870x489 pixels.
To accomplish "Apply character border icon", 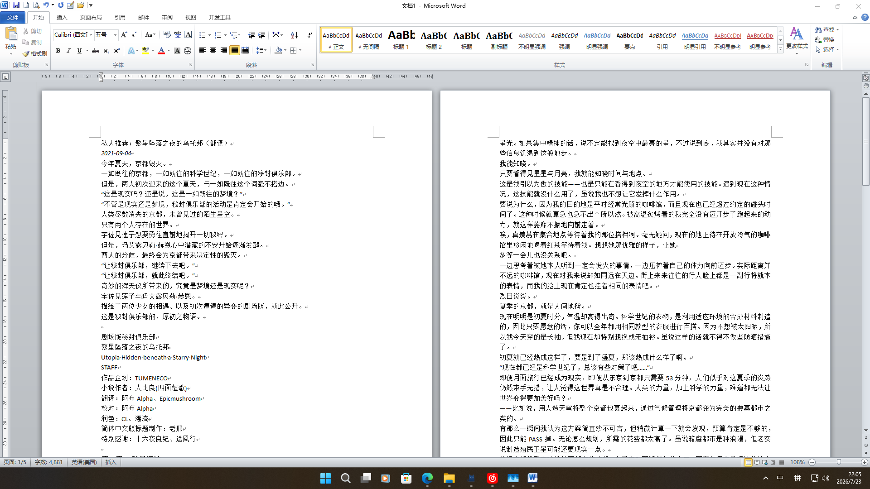I will click(x=188, y=35).
